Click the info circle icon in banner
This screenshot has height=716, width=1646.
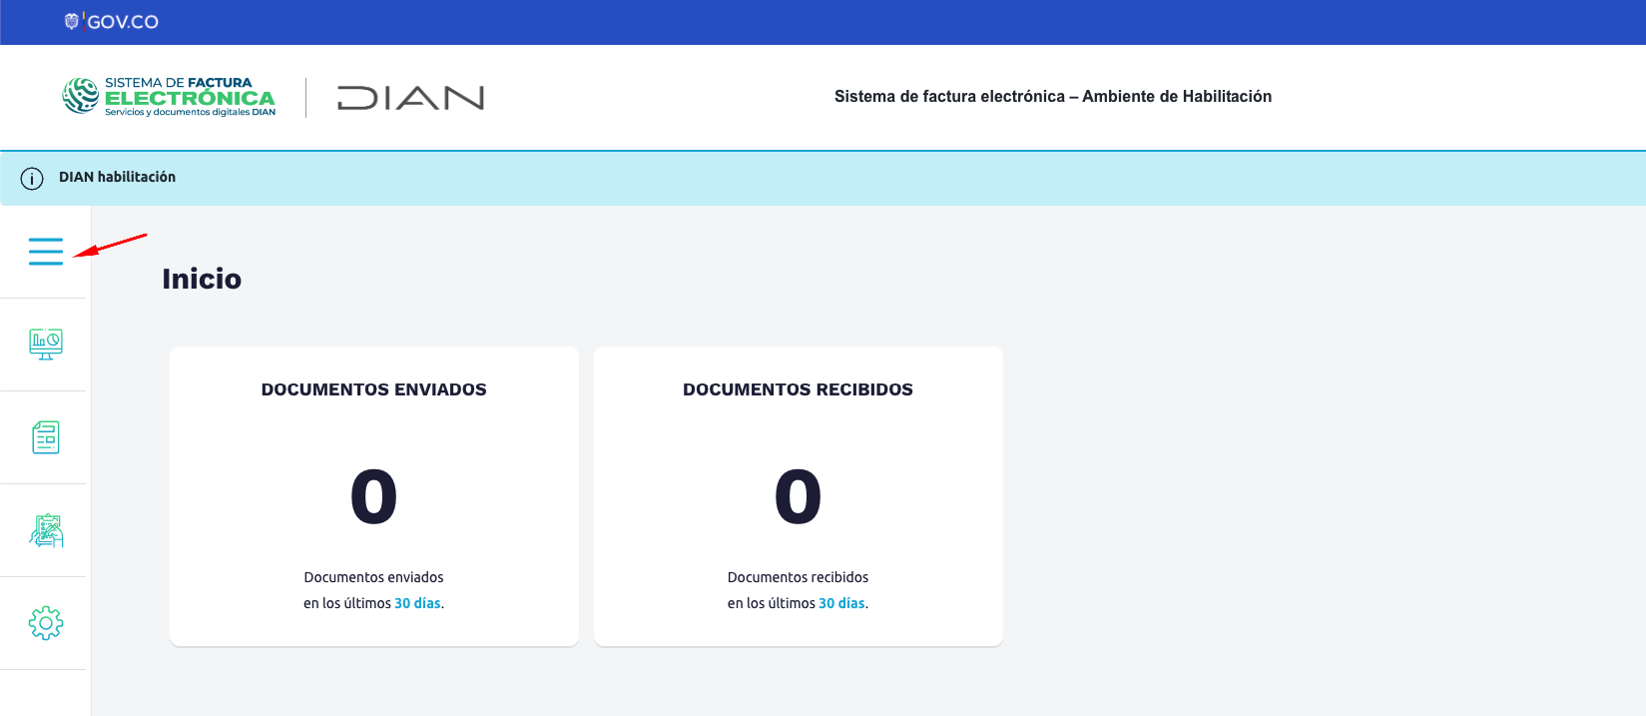32,179
